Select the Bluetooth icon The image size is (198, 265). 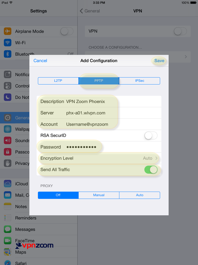pos(8,54)
